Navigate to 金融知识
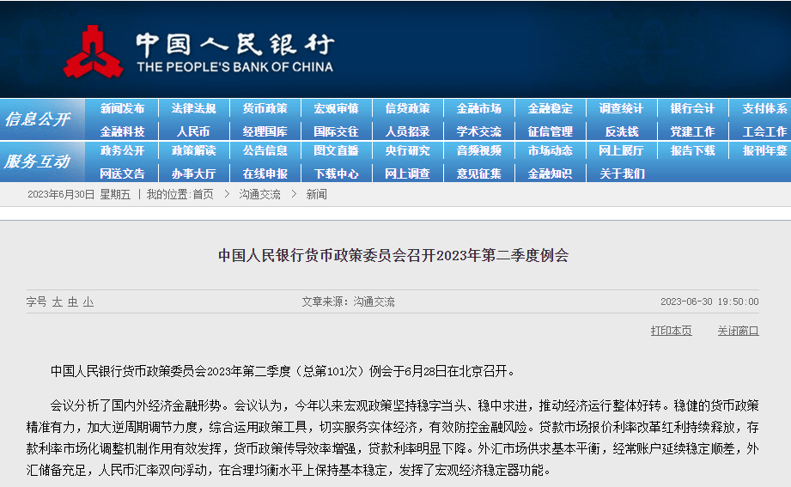The width and height of the screenshot is (791, 487). 551,173
